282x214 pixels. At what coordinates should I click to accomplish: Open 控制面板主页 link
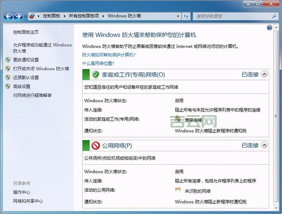point(26,32)
